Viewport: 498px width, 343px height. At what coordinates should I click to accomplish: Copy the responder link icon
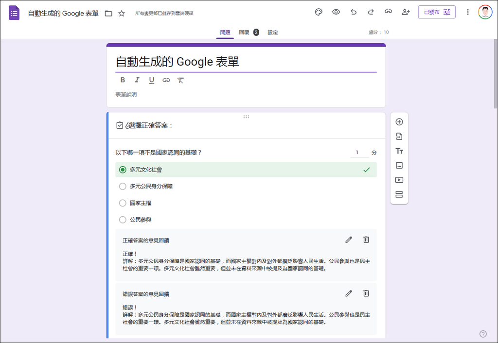pos(388,12)
